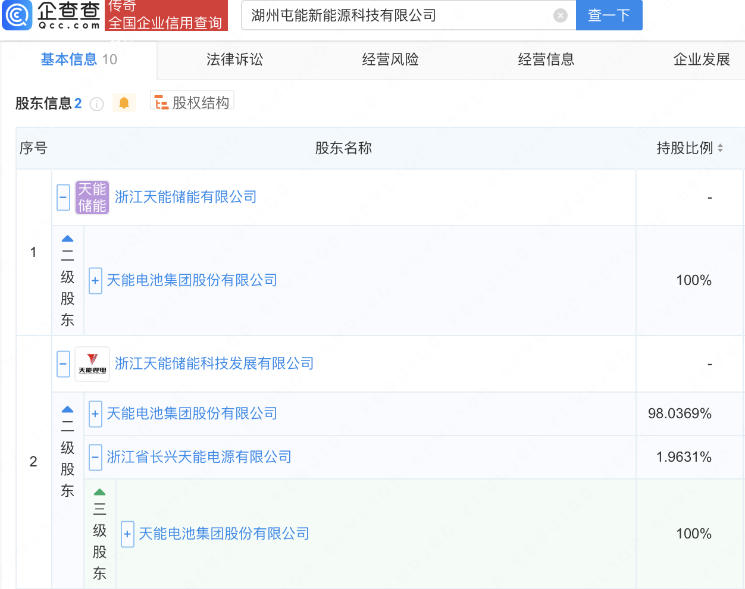745x589 pixels.
Task: Click the 天能锂电 company logo thumbnail
Action: coord(92,364)
